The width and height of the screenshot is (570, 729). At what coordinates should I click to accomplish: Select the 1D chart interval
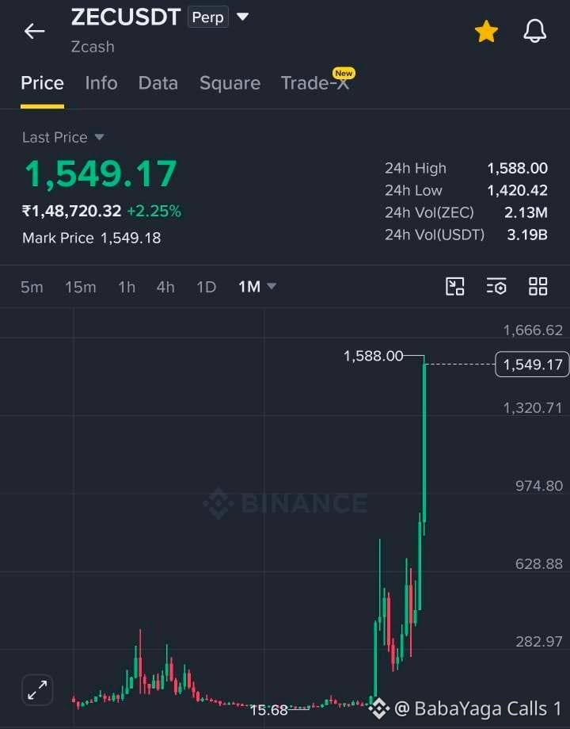[207, 288]
